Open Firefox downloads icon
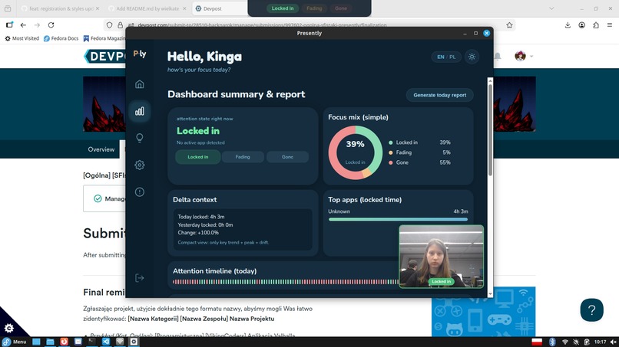 tap(568, 25)
